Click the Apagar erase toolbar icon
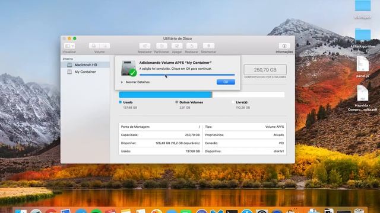Screen dimensions: 380x213 (177, 46)
